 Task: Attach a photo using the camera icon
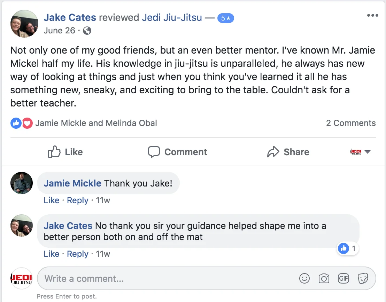pos(324,279)
